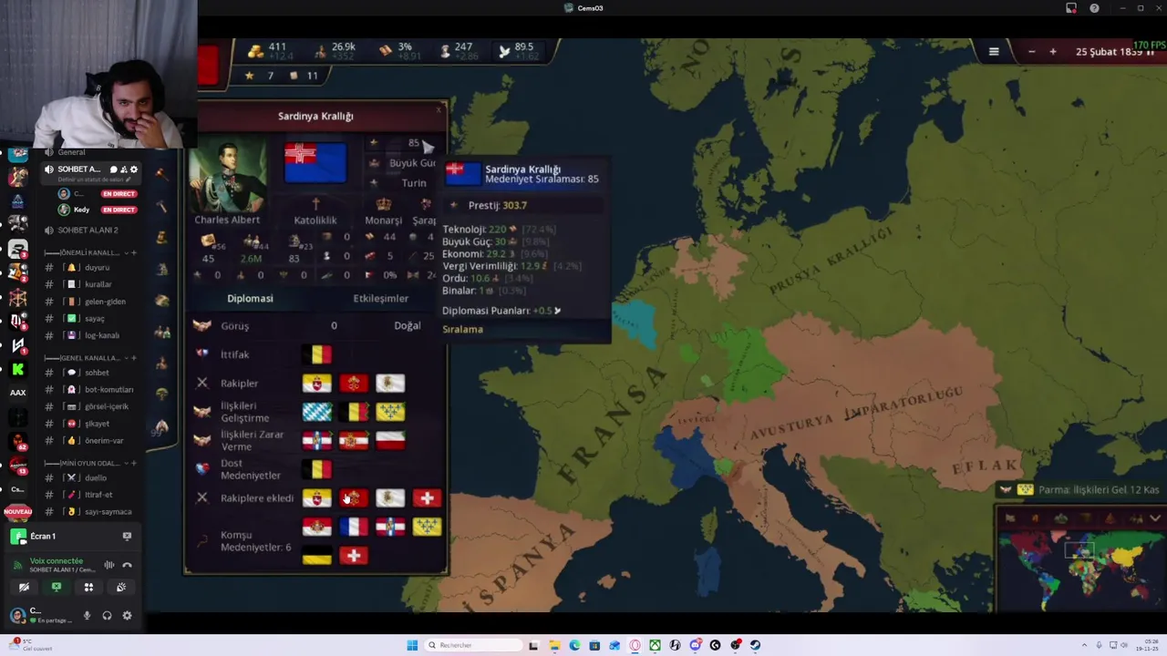Image resolution: width=1167 pixels, height=656 pixels.
Task: Click NOUVEAU badge in server list
Action: click(x=17, y=512)
